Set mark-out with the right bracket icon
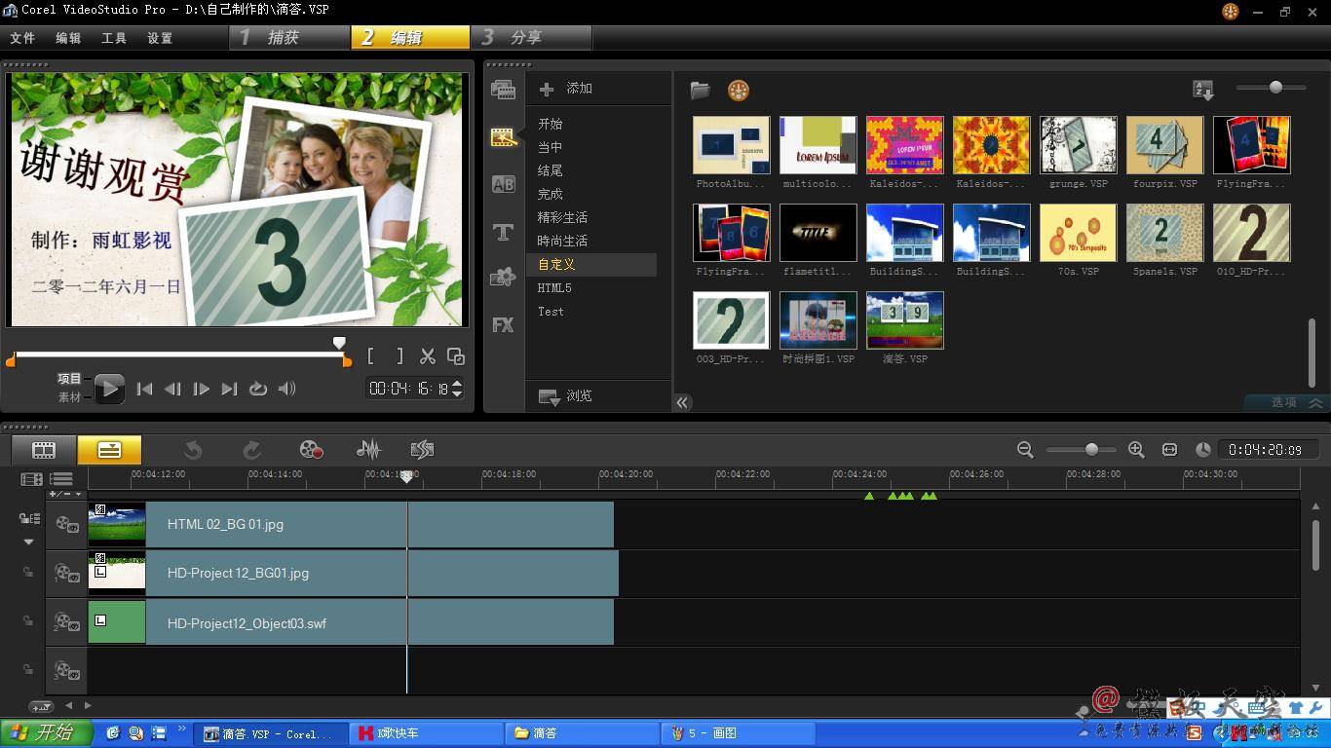The width and height of the screenshot is (1331, 748). click(x=399, y=356)
